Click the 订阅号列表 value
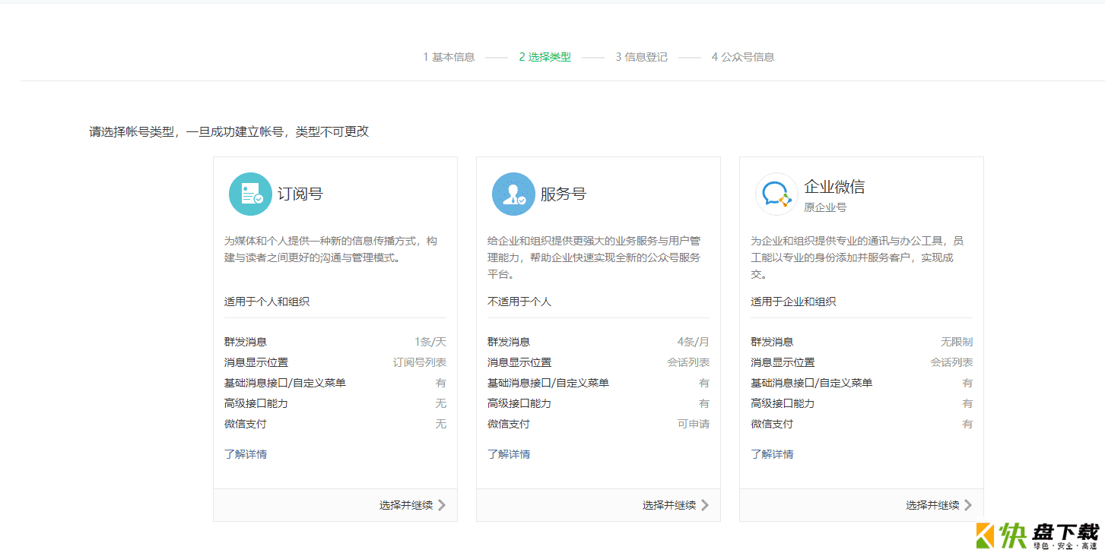The width and height of the screenshot is (1105, 559). coord(420,362)
